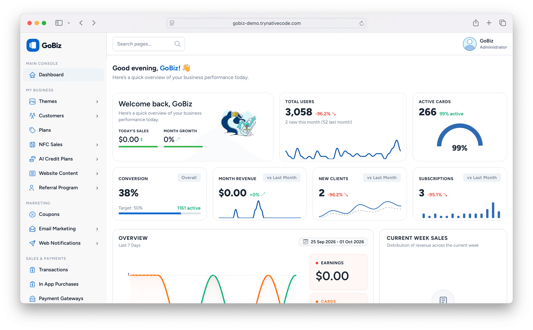This screenshot has width=533, height=330.
Task: Focus the Search pages field
Action: coord(149,44)
